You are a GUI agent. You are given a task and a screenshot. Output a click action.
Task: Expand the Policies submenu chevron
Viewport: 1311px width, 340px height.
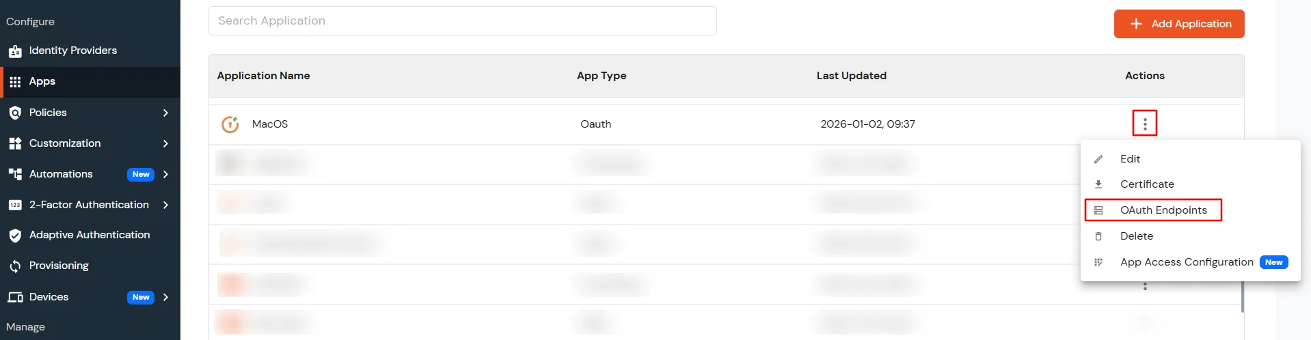165,113
